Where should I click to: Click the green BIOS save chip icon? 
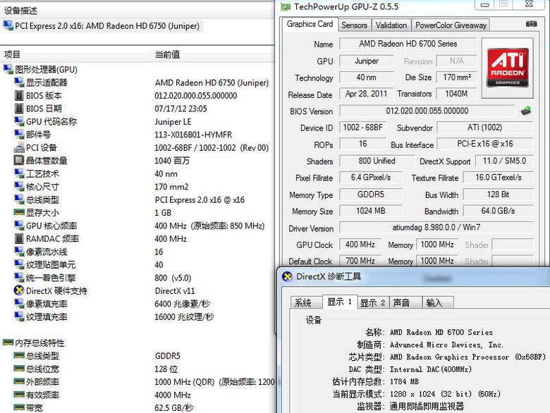coord(525,111)
